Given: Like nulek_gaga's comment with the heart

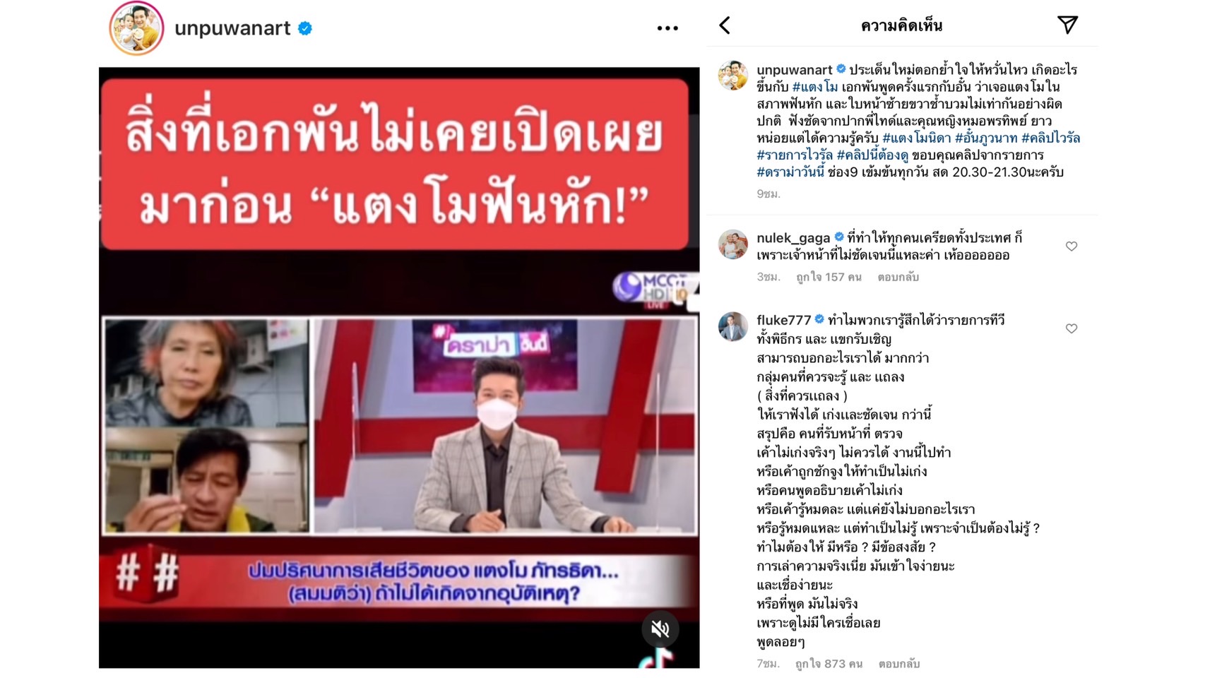Looking at the screenshot, I should [x=1072, y=246].
